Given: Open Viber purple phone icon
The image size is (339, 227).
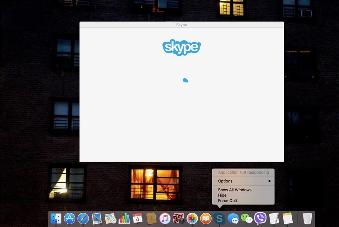Looking at the screenshot, I should (260, 218).
